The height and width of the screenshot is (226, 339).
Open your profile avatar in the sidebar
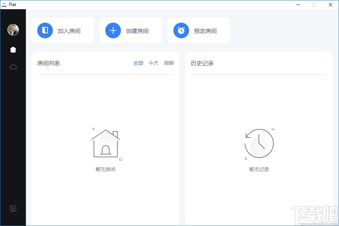coord(13,30)
